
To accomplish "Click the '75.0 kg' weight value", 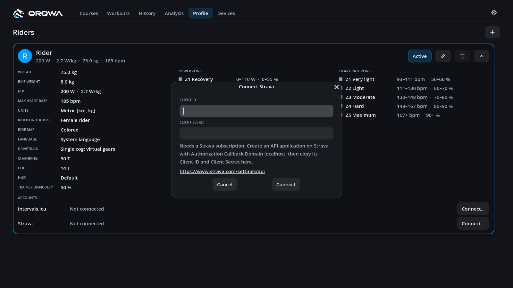I will pos(69,72).
